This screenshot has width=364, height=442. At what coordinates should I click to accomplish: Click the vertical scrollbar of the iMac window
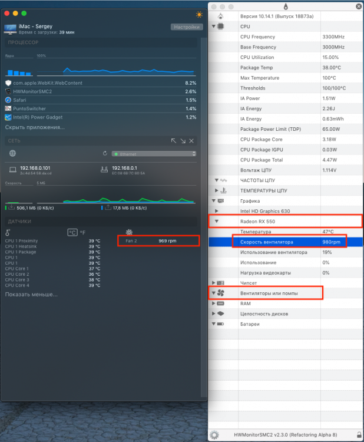tap(203, 217)
